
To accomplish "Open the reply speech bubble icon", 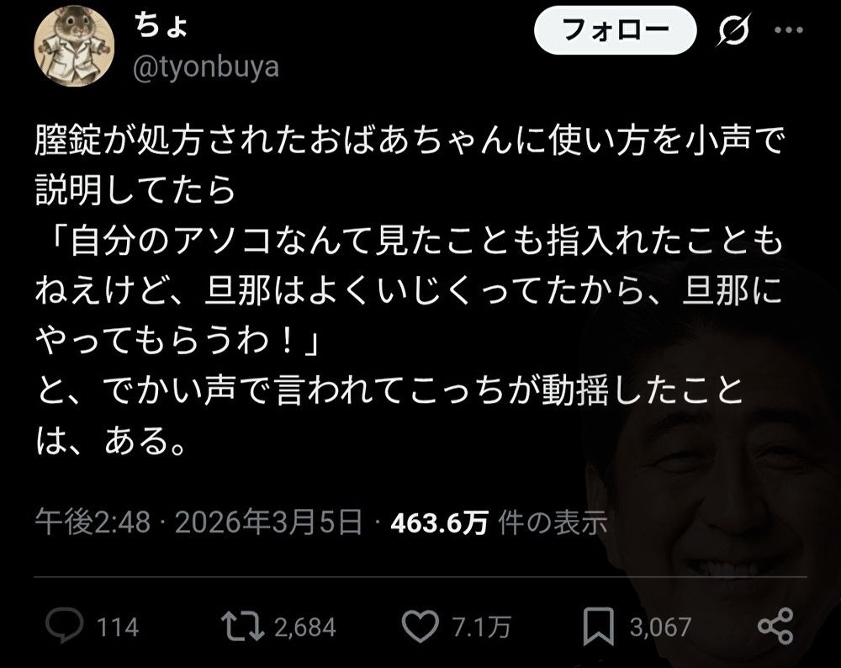I will pos(65,626).
